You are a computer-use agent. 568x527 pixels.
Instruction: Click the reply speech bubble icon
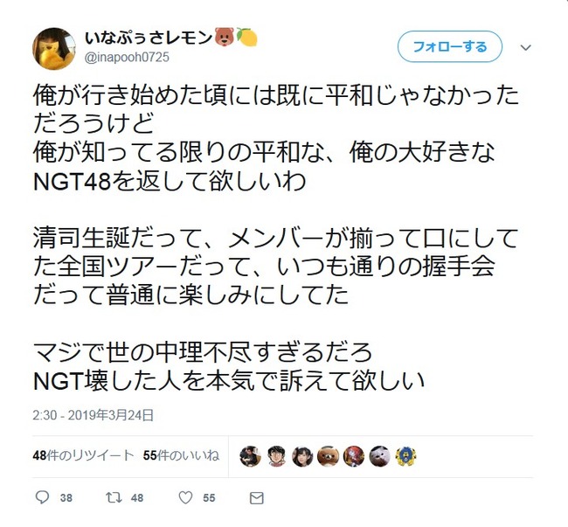coord(43,497)
